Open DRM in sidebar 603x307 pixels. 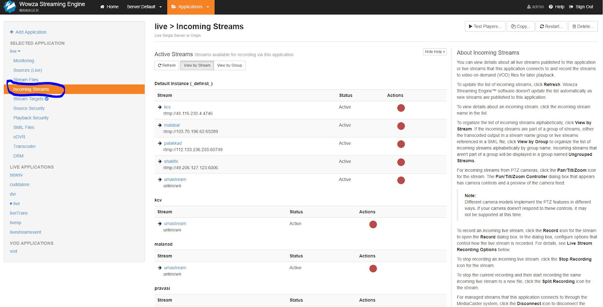18,156
